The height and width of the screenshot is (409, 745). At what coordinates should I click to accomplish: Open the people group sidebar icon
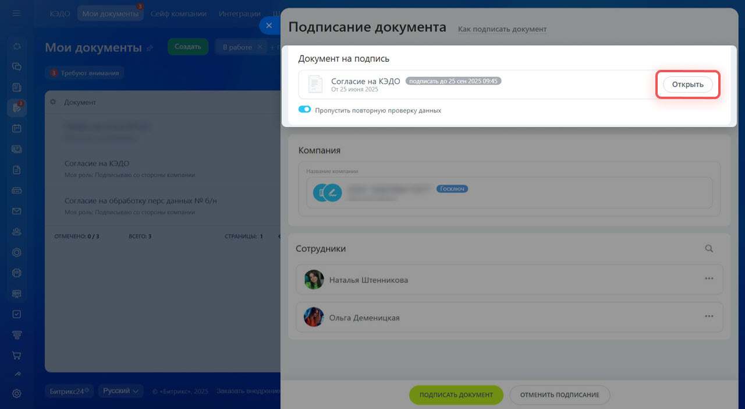pos(17,232)
